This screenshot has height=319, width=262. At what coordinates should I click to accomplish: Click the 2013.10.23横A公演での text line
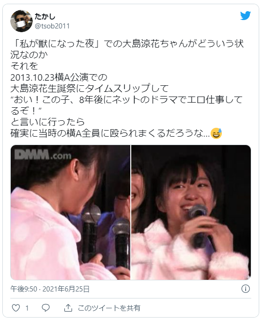point(59,77)
